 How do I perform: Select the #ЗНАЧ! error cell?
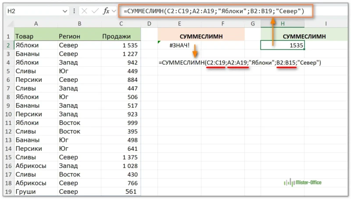(x=179, y=45)
